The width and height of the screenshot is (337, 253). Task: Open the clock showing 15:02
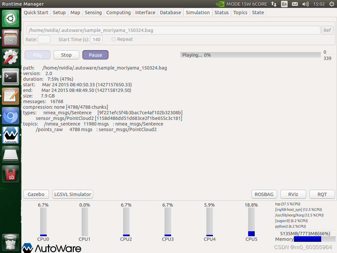coord(319,4)
